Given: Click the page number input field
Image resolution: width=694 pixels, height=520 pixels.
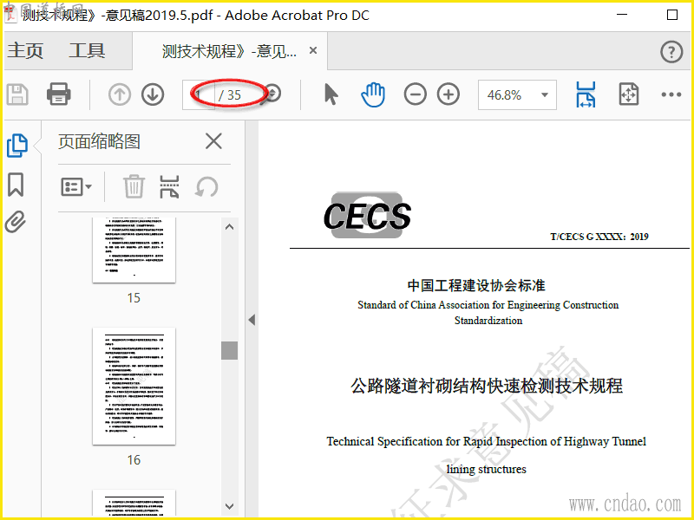Looking at the screenshot, I should coord(199,94).
